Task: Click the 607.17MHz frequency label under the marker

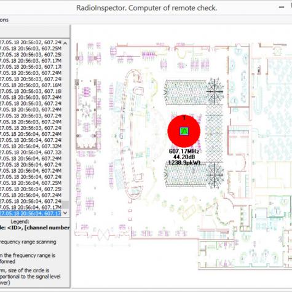Action: [184, 151]
